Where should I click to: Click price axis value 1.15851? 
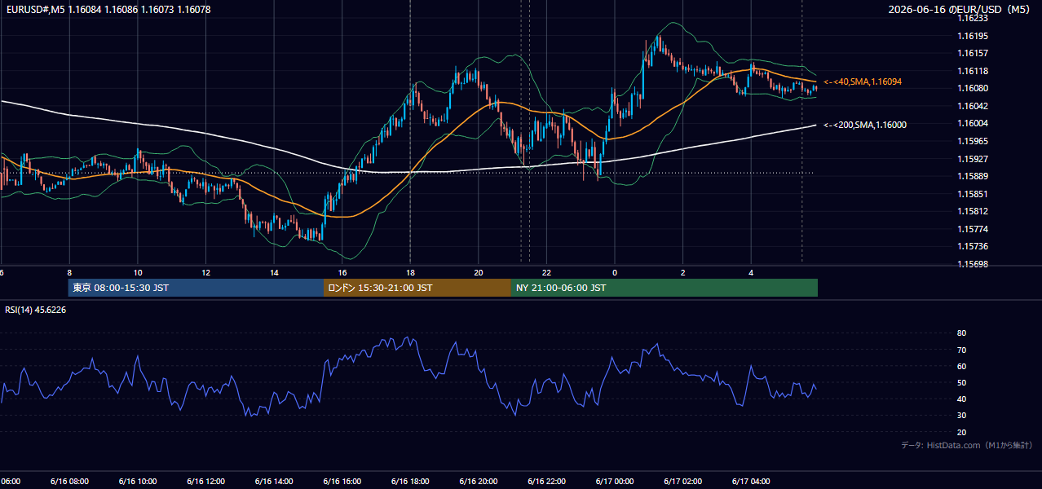click(973, 194)
